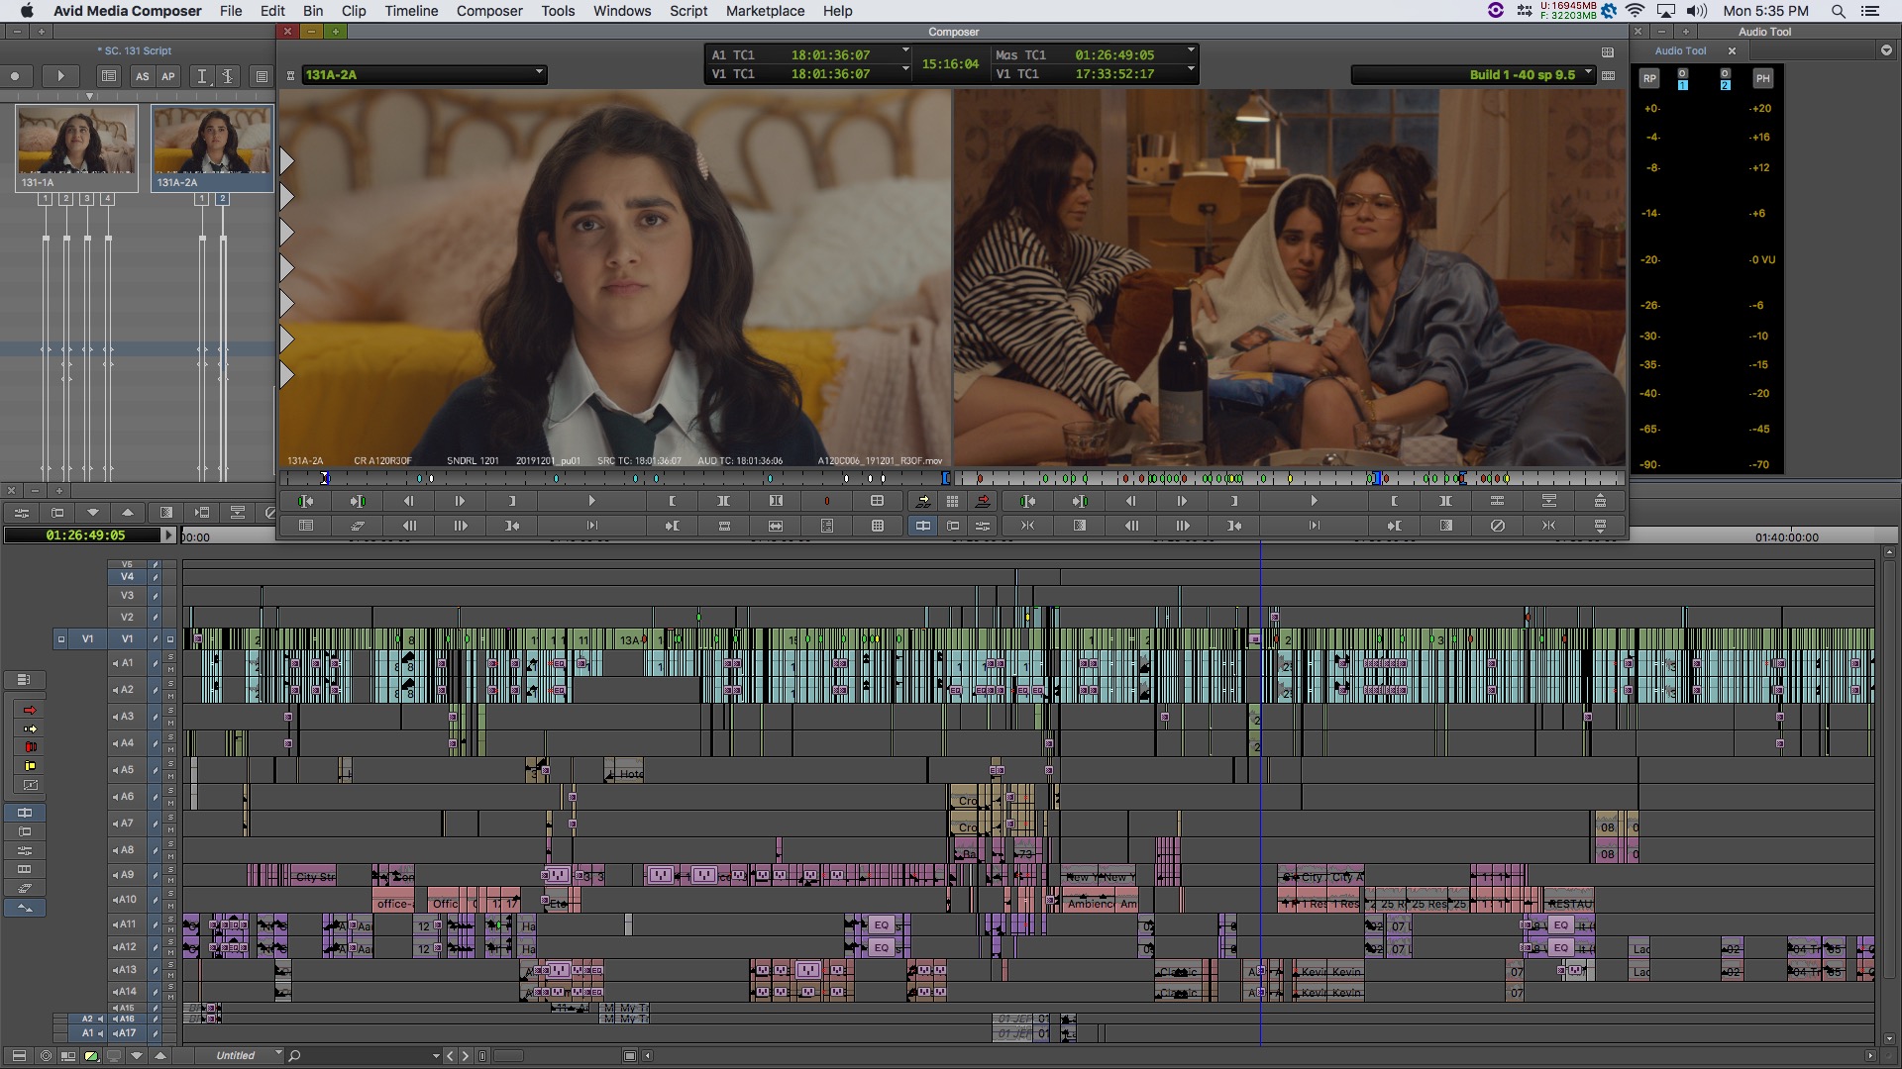Viewport: 1902px width, 1069px height.
Task: Select the red Overwrite Trim tool
Action: [30, 747]
